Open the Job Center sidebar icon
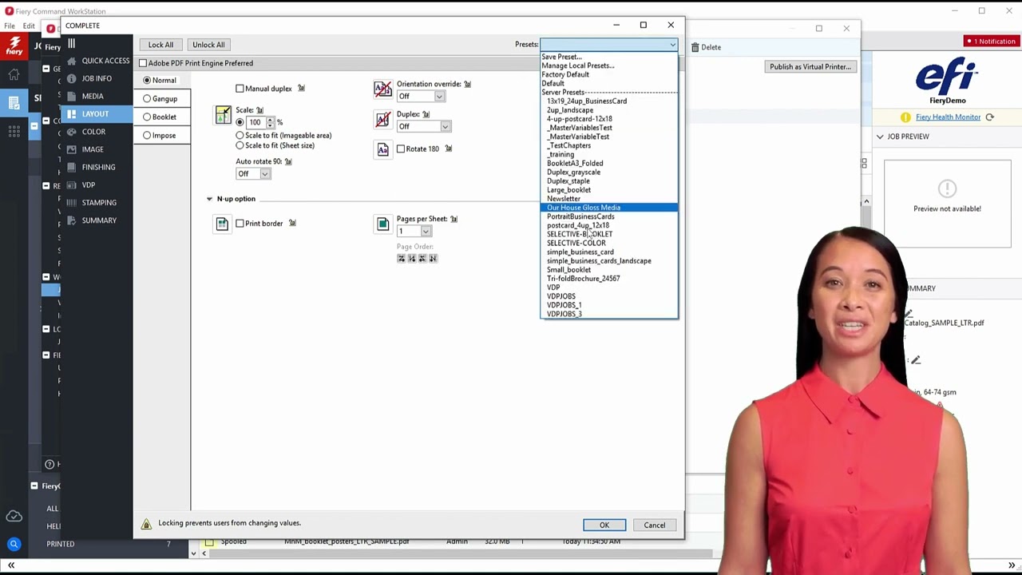This screenshot has height=575, width=1022. click(14, 102)
